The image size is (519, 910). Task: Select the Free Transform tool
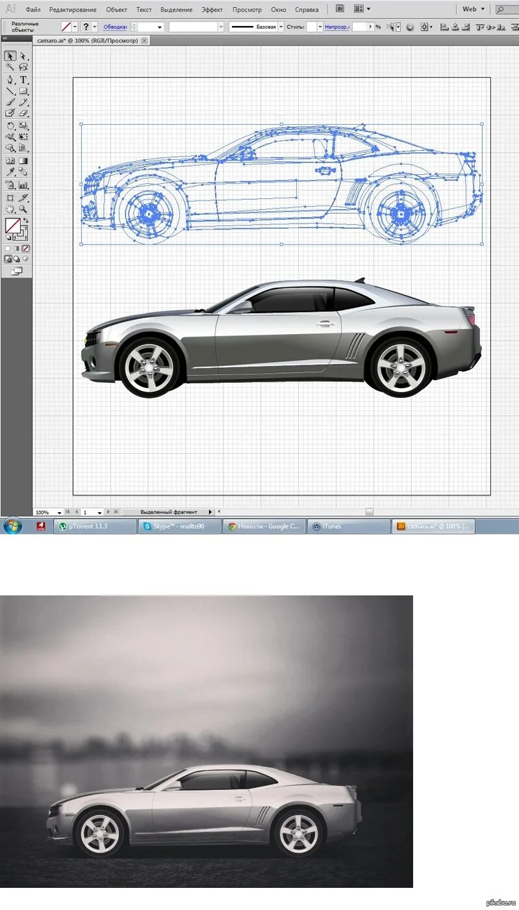point(23,136)
